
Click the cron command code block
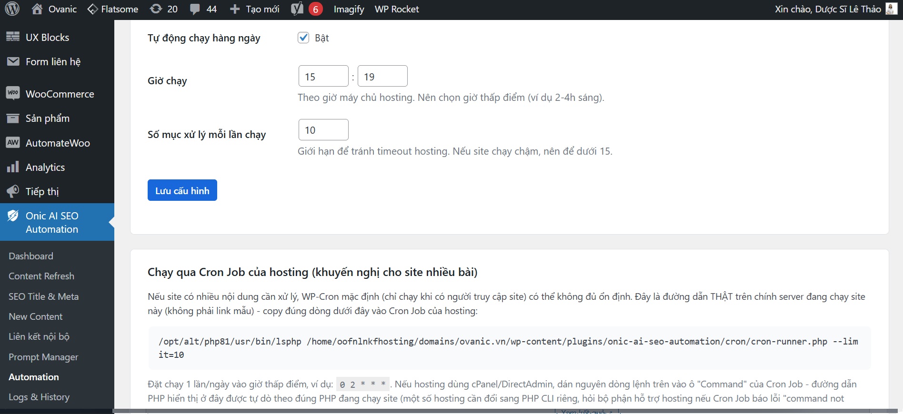[x=510, y=348]
